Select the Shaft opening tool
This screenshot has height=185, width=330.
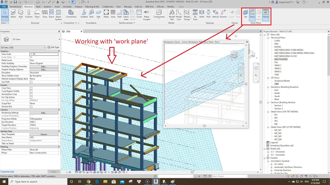pyautogui.click(x=202, y=14)
